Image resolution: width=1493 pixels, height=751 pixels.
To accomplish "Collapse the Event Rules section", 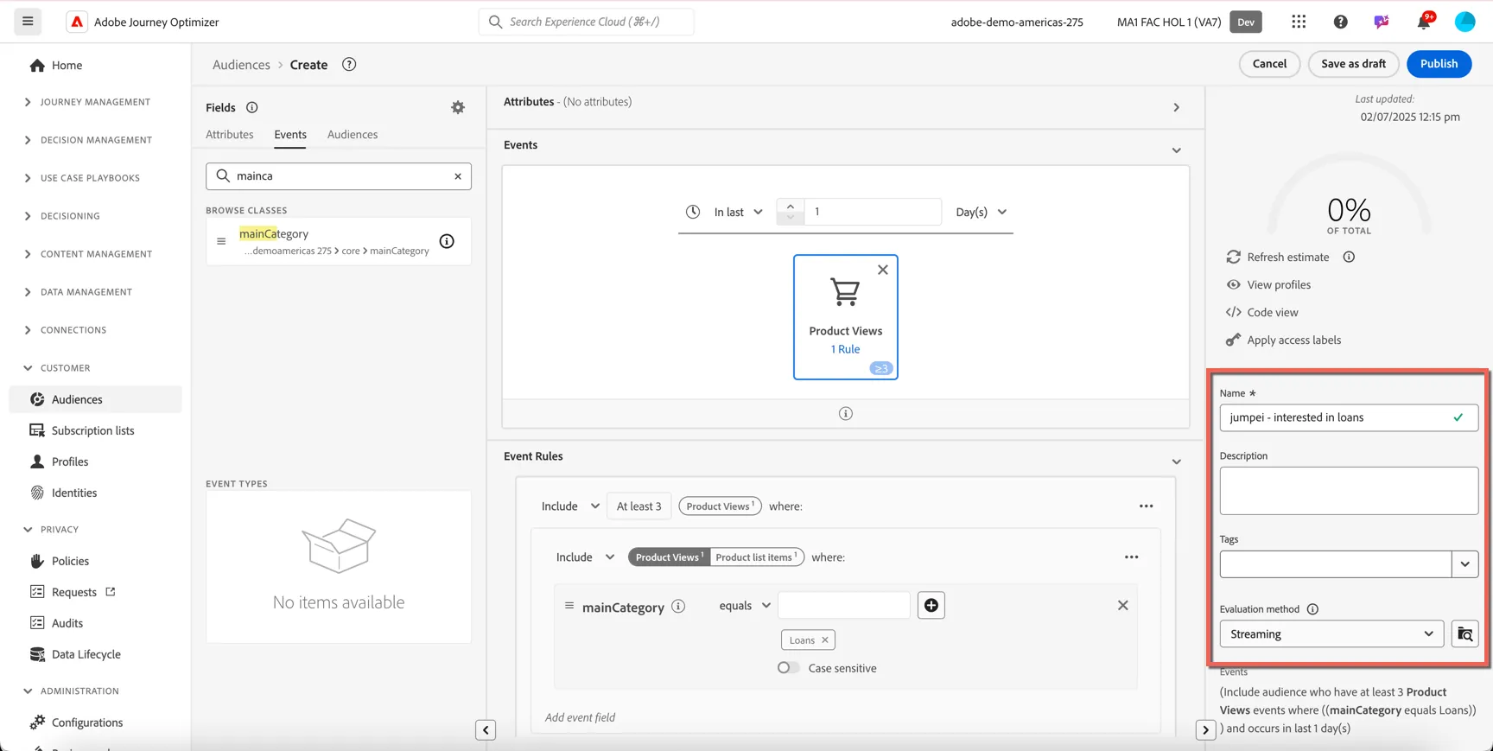I will point(1176,461).
